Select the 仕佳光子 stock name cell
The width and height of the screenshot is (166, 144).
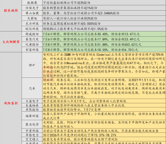pos(32,8)
